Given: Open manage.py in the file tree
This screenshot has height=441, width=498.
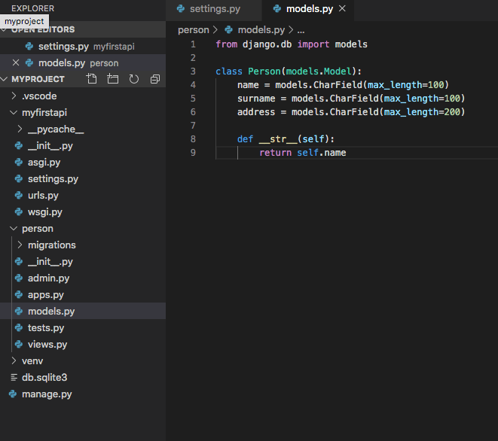Looking at the screenshot, I should [x=83, y=394].
